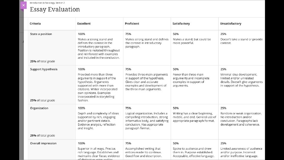Pick Unsatisfactory 25% for Organization

click(242, 122)
